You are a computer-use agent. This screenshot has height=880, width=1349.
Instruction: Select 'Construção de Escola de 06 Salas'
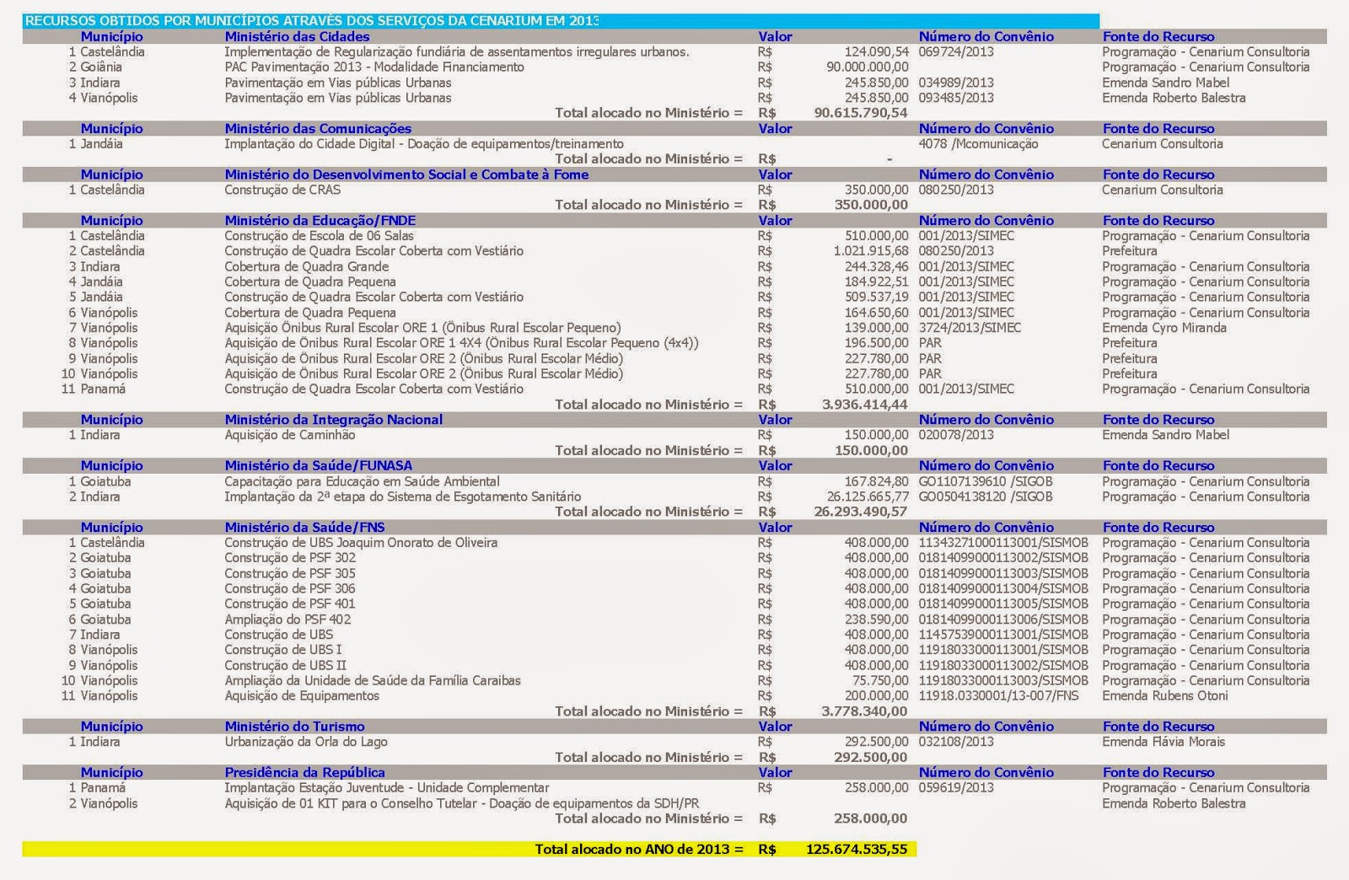[x=319, y=236]
